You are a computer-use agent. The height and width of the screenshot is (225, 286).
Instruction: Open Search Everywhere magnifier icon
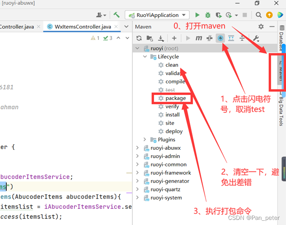tap(258, 15)
